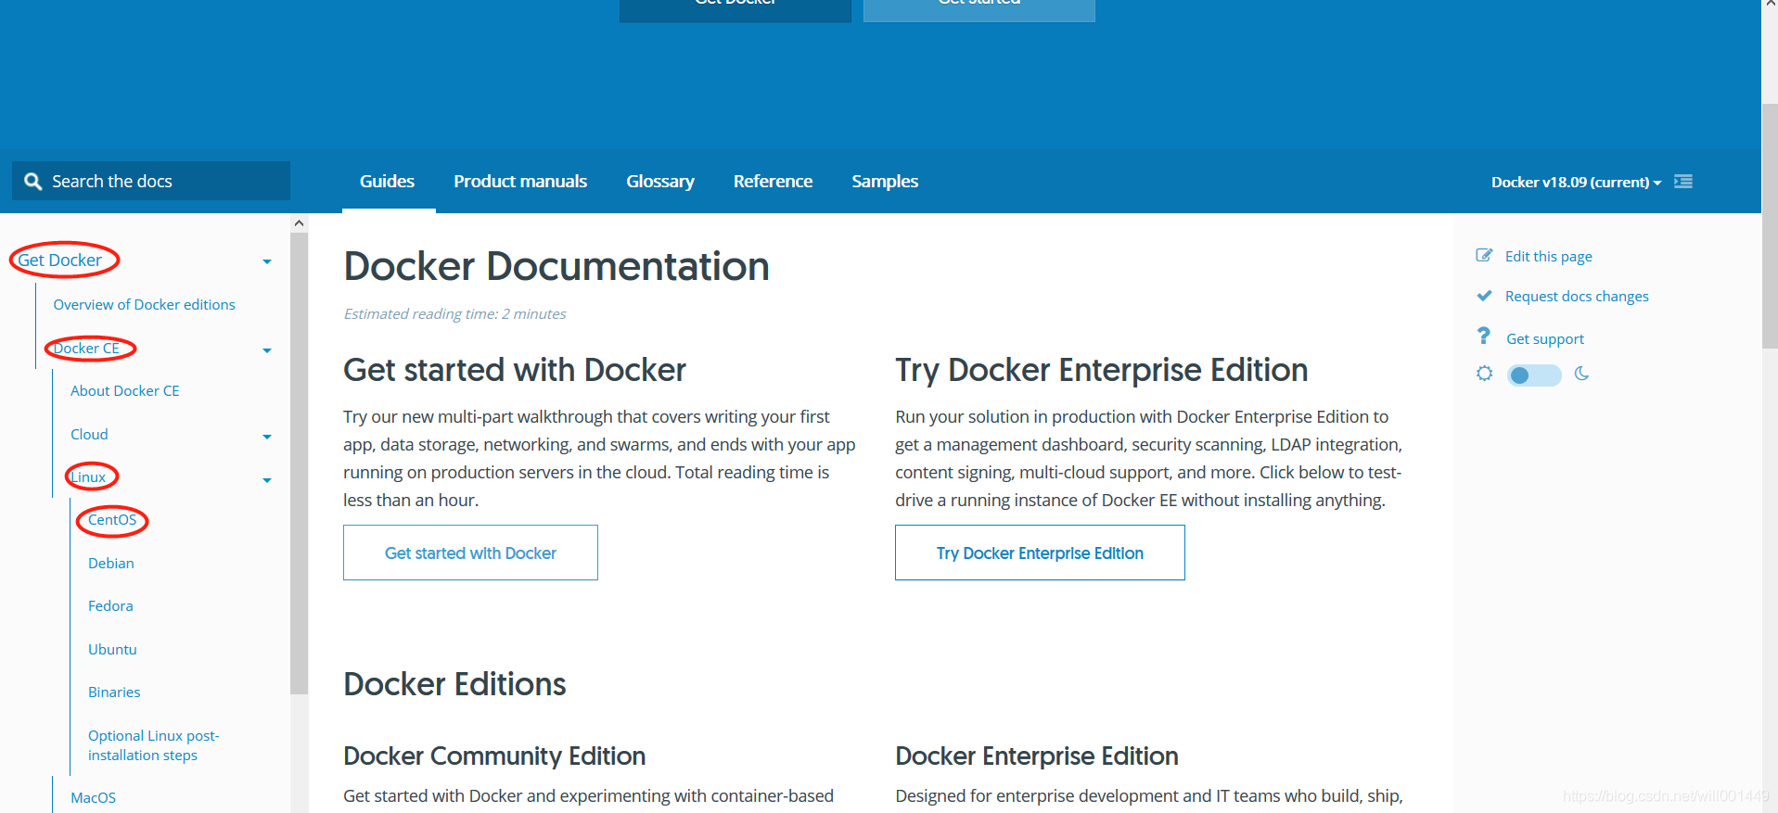Click the table of contents icon beside the version
The height and width of the screenshot is (813, 1778).
click(1683, 182)
